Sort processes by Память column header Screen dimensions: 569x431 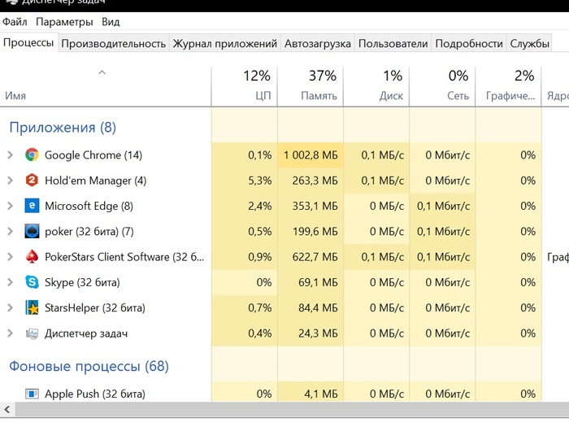point(311,85)
